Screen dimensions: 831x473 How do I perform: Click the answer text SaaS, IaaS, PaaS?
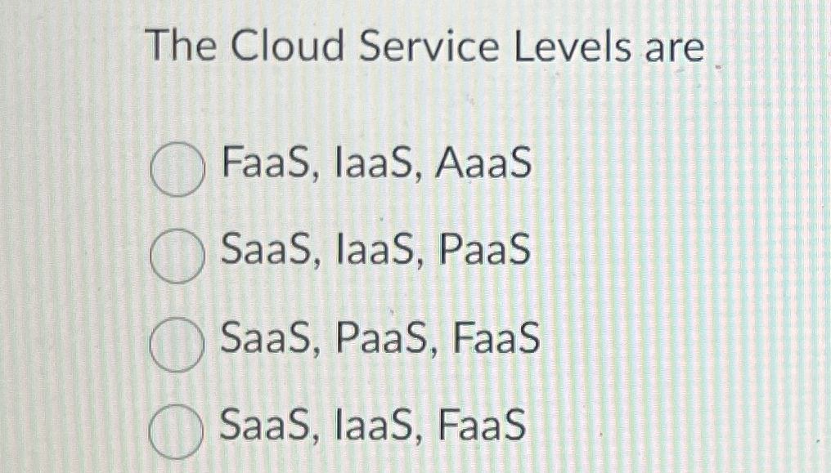376,252
